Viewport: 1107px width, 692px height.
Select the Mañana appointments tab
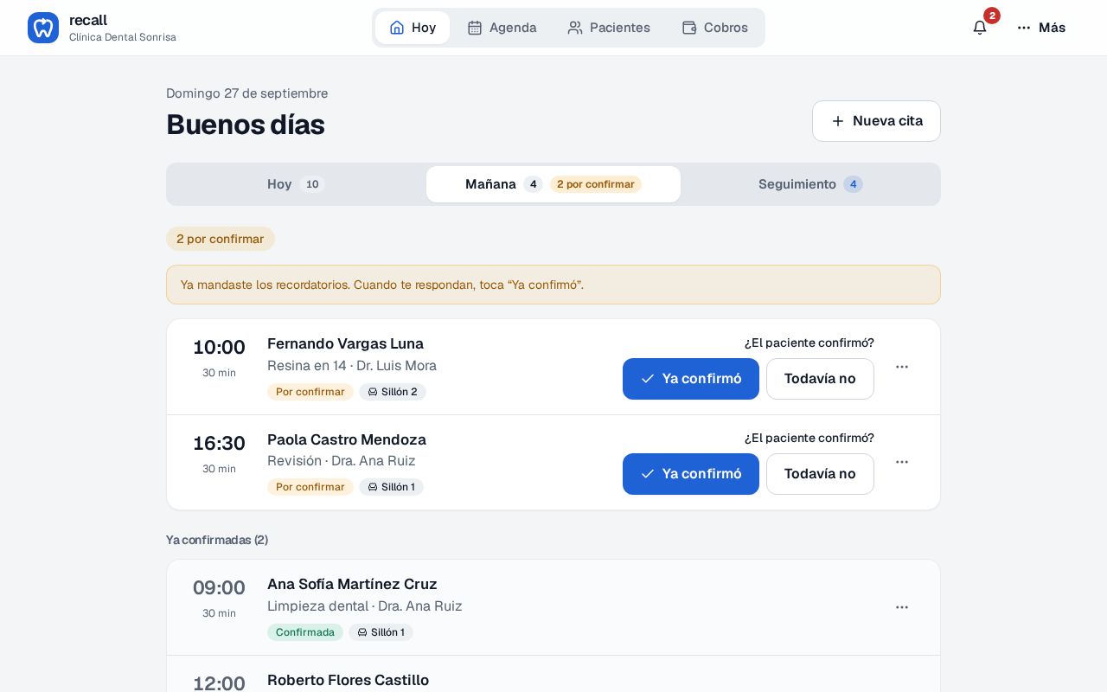click(553, 184)
